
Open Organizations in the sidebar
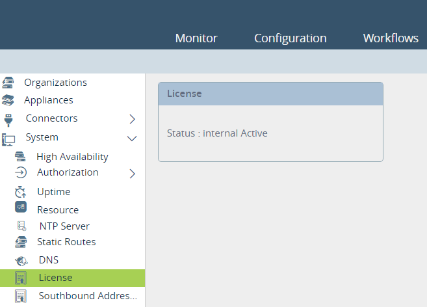coord(55,83)
